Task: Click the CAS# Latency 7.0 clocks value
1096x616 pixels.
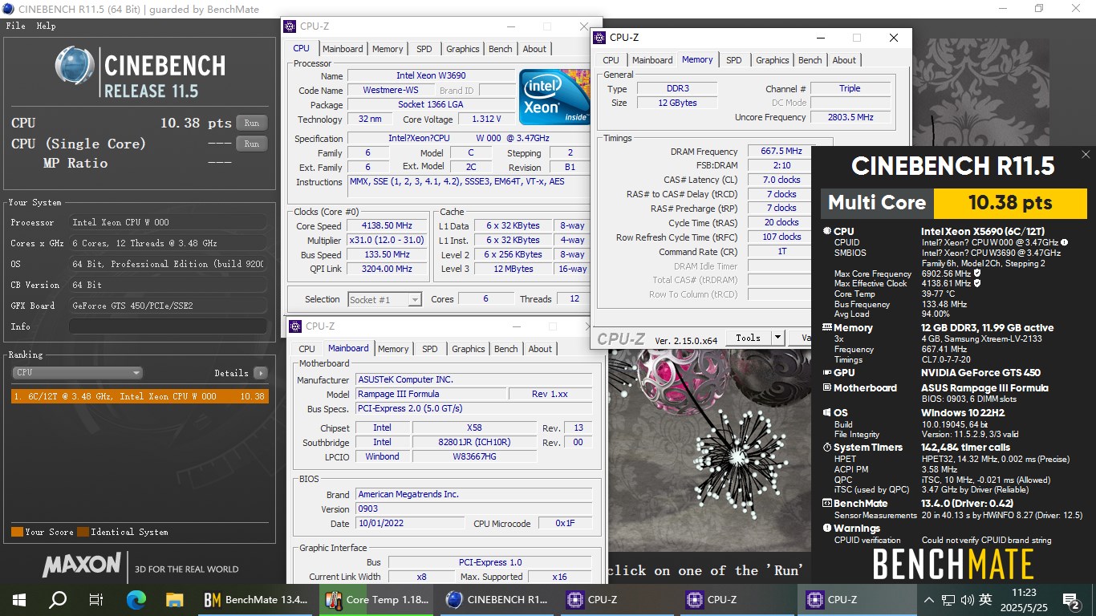Action: 781,180
